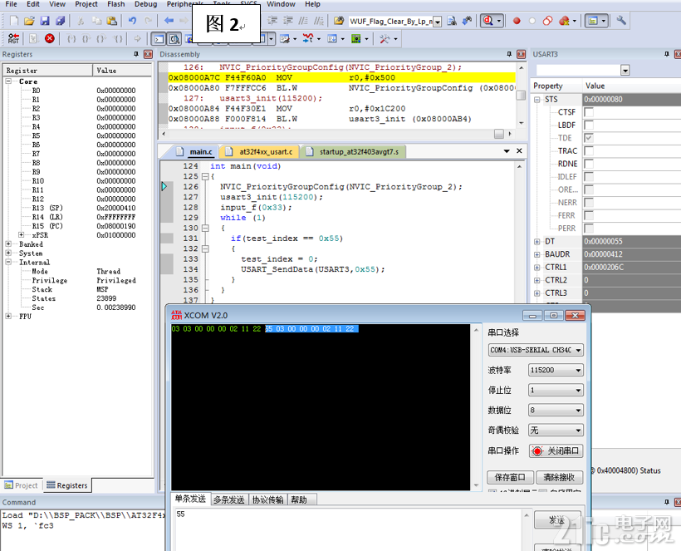This screenshot has height=551, width=681.
Task: Step over current line
Action: [86, 39]
